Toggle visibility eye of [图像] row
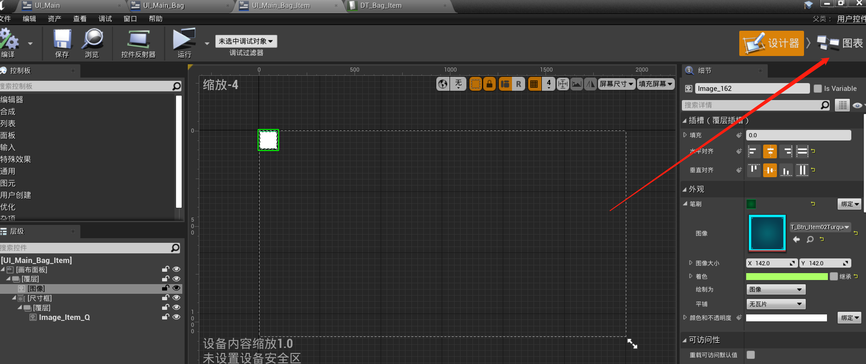This screenshot has width=866, height=364. click(176, 288)
